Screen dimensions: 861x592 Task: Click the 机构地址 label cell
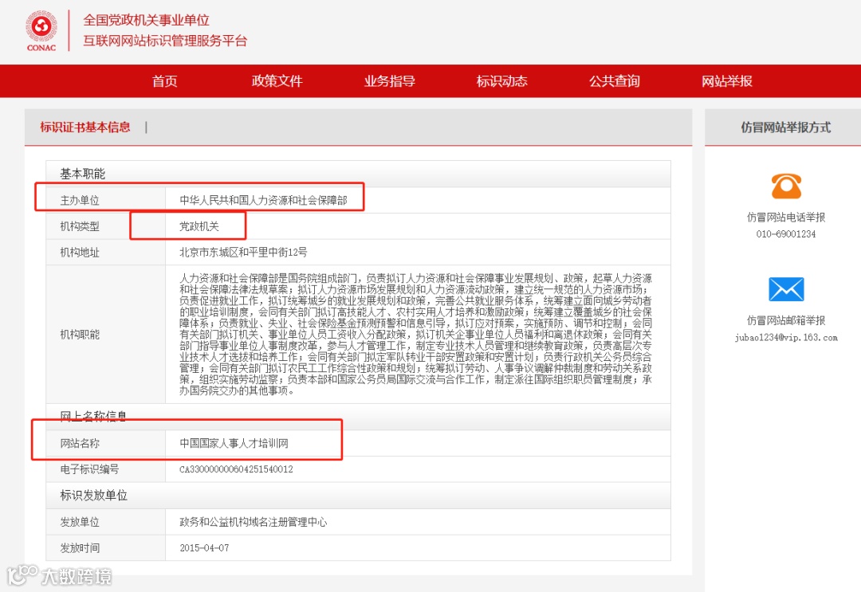point(106,253)
